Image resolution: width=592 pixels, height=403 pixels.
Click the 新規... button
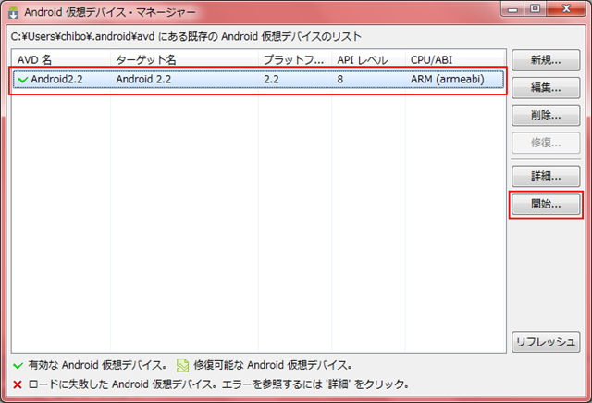[x=546, y=60]
